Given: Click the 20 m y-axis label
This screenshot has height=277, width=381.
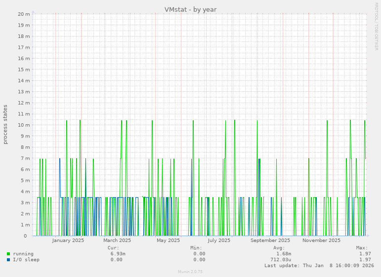Looking at the screenshot, I should pos(24,14).
